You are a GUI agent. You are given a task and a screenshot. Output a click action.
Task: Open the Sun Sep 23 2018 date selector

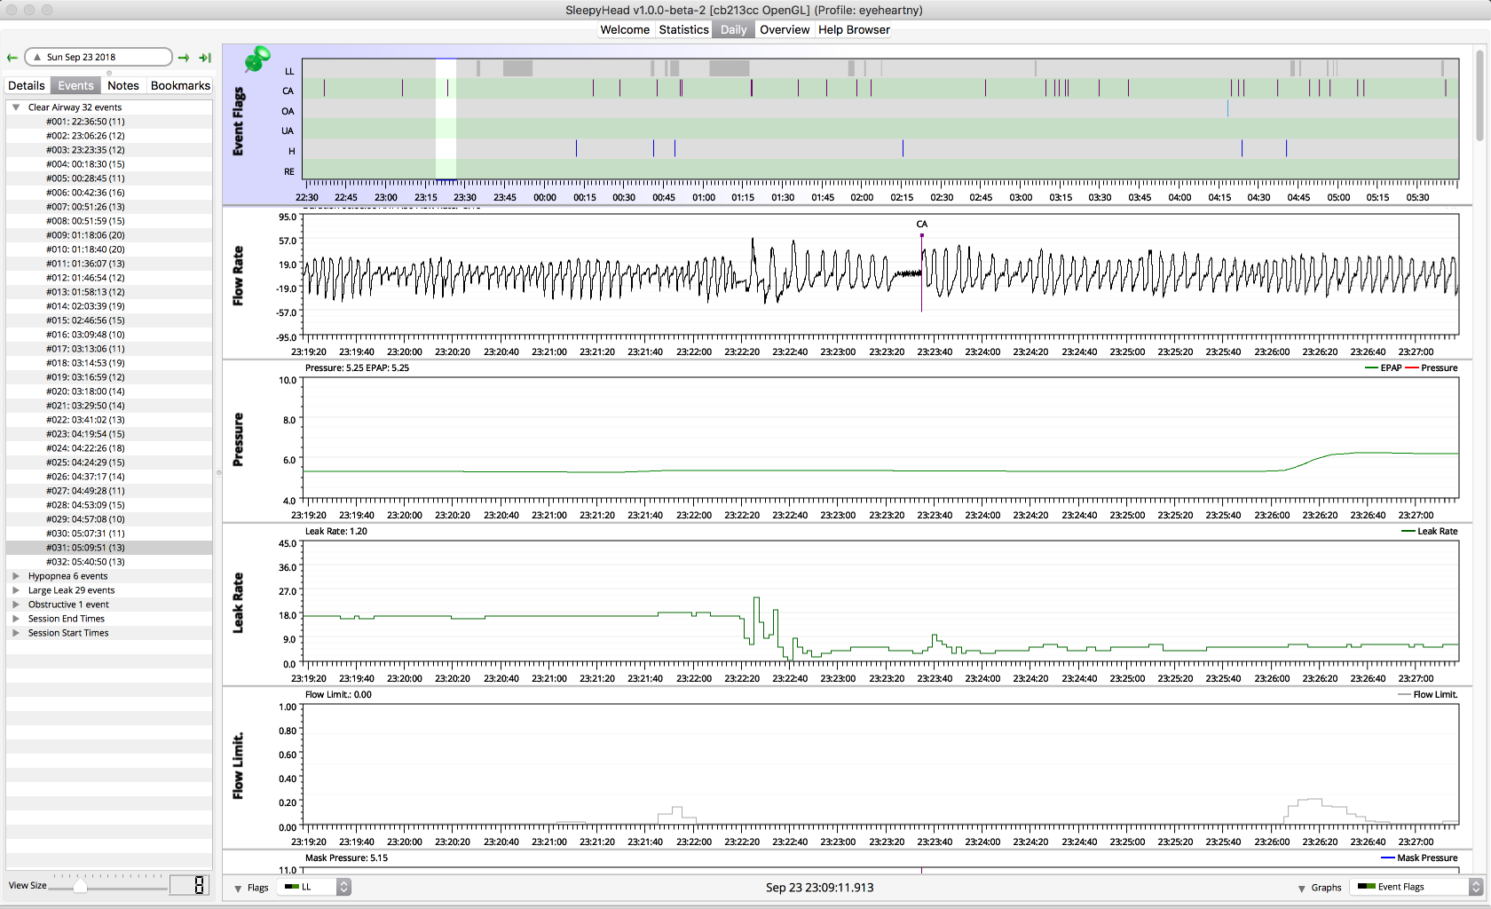[98, 57]
